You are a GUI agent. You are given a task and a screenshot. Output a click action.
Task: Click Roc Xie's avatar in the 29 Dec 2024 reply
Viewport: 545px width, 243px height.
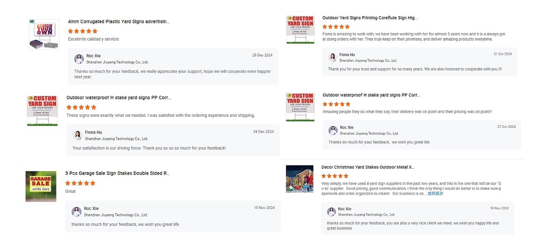coord(79,59)
